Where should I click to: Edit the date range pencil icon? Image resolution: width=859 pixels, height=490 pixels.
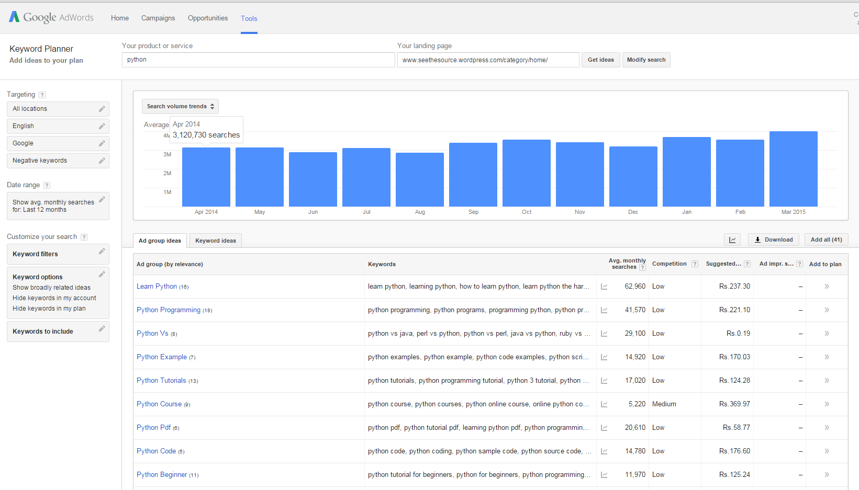[102, 199]
